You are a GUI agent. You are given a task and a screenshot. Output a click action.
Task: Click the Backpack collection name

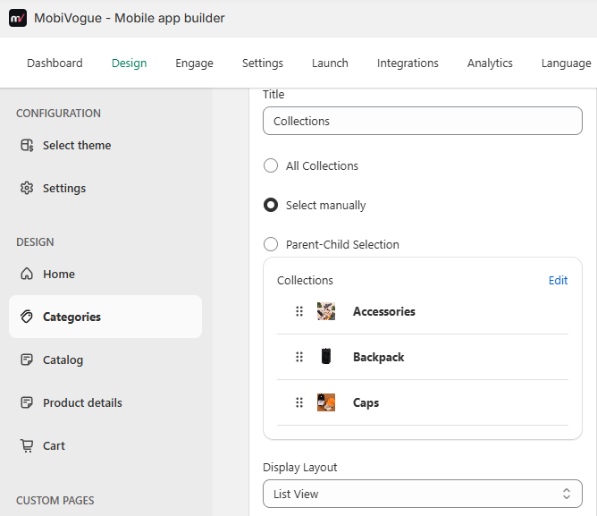[x=379, y=357]
